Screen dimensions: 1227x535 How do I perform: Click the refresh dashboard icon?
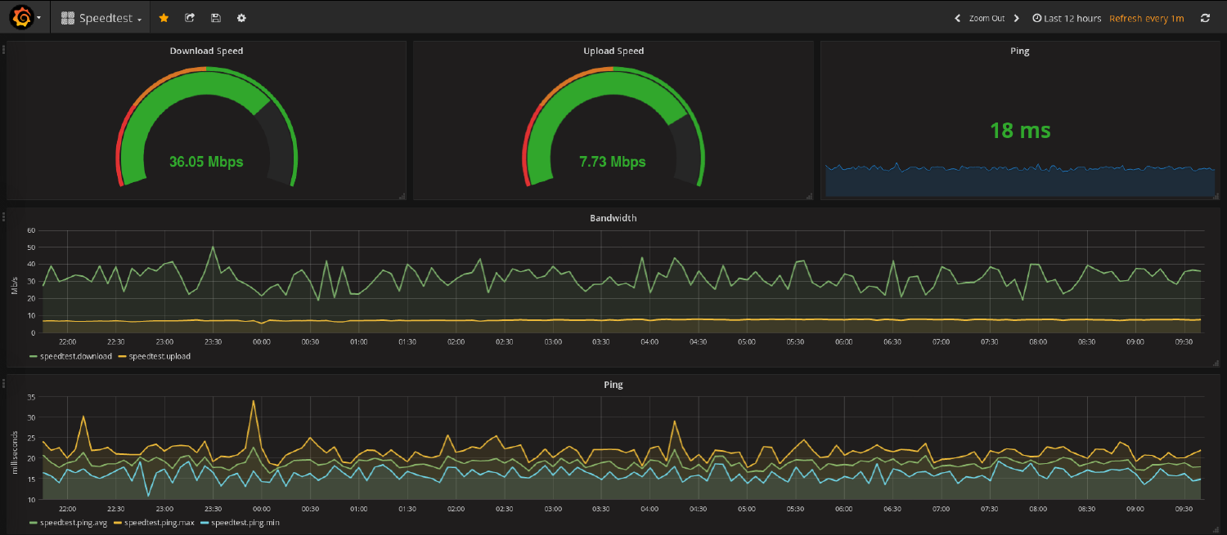click(1205, 18)
